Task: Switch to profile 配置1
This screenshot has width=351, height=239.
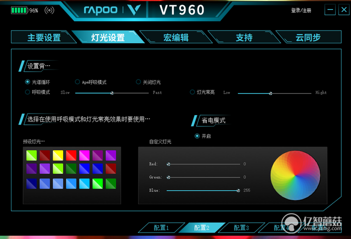Action: [x=161, y=228]
